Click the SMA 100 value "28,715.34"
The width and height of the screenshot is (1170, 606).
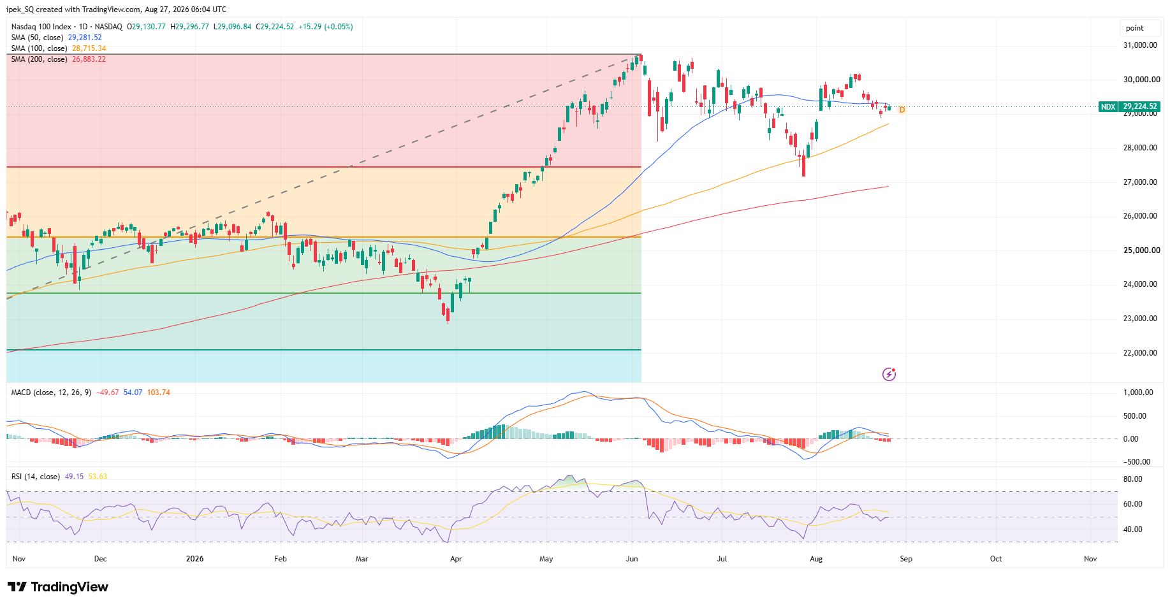[89, 48]
